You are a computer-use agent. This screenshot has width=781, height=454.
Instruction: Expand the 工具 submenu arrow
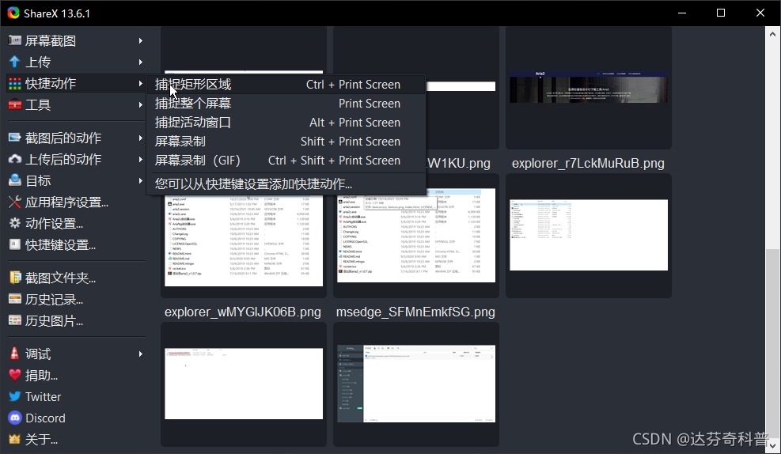(x=141, y=105)
